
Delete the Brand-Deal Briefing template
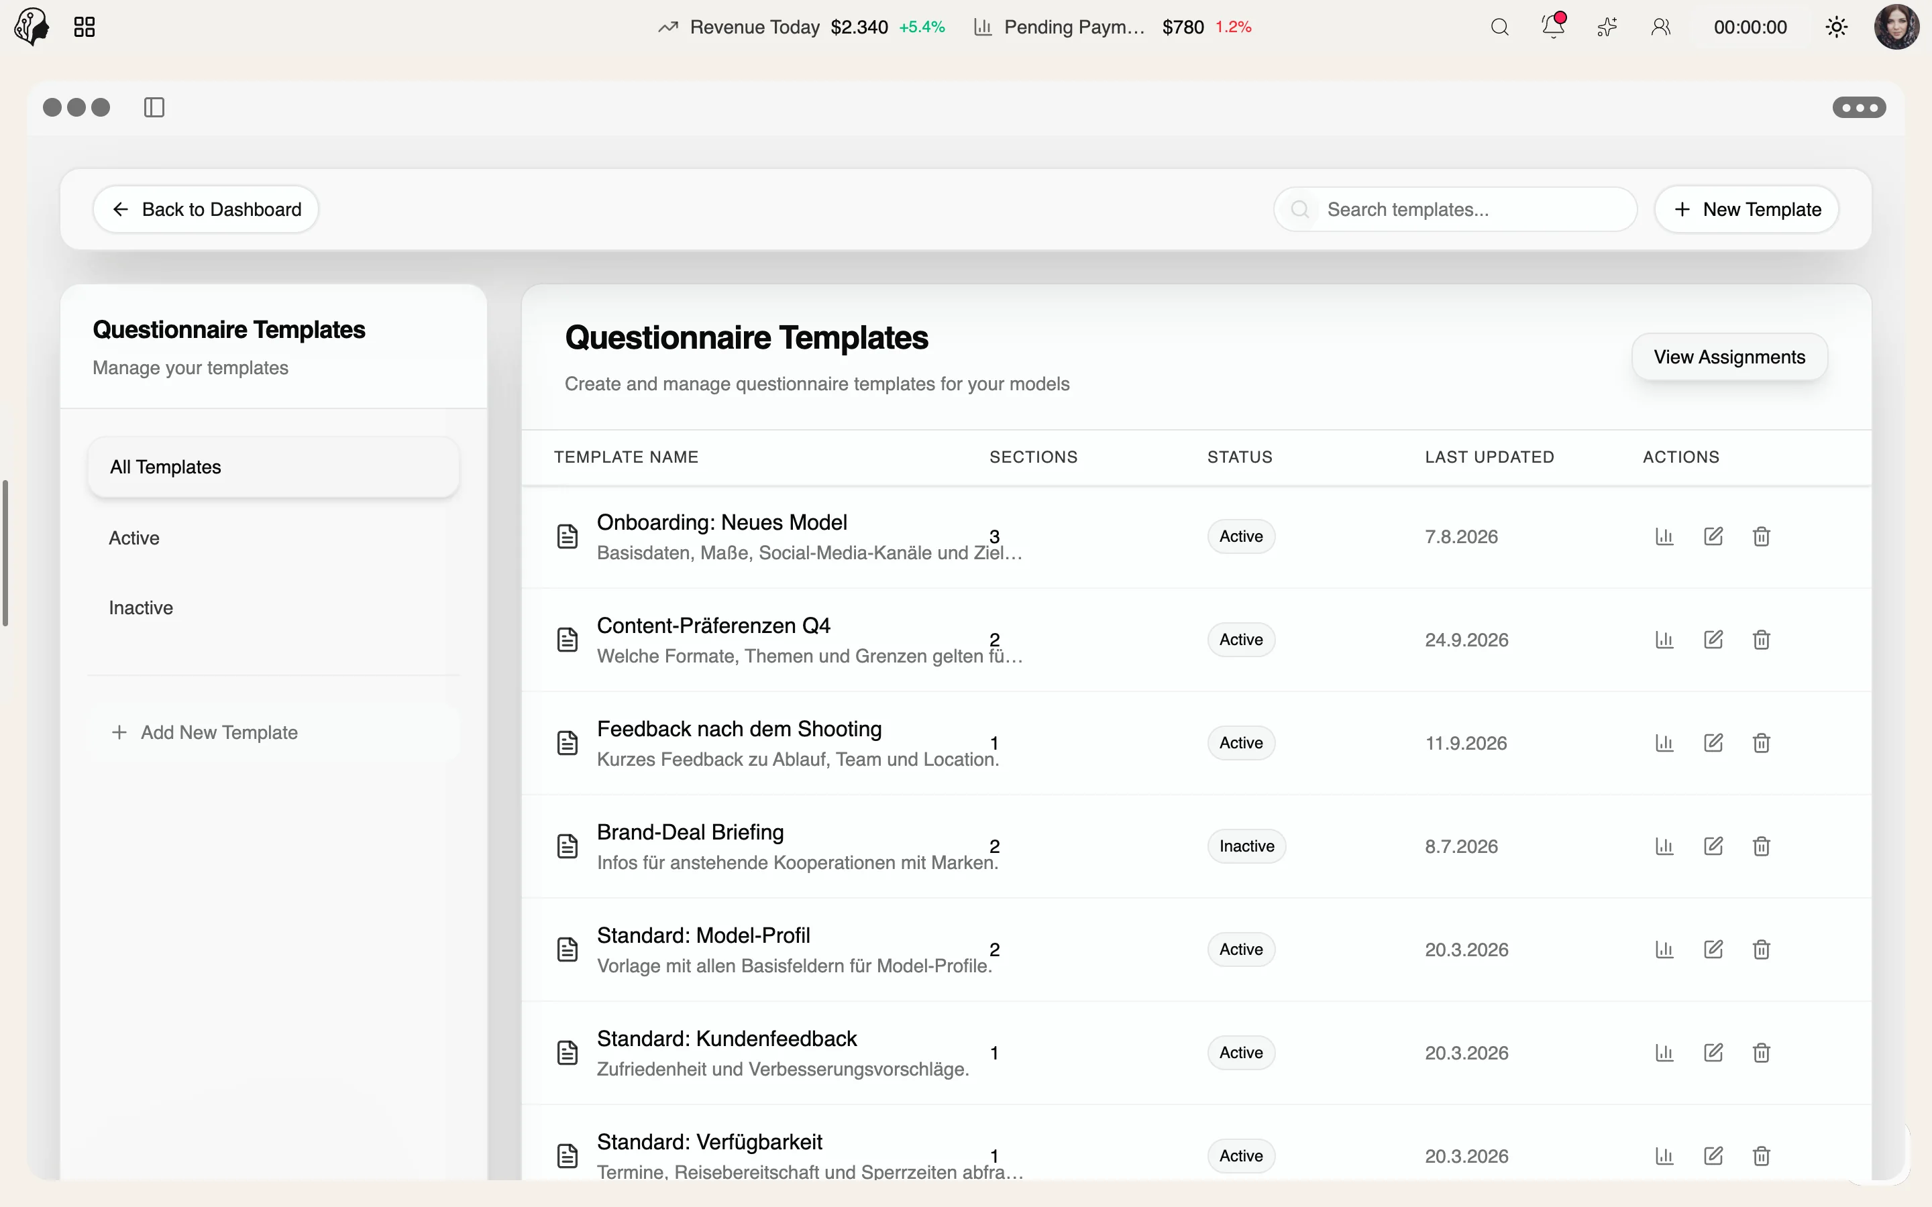pos(1761,846)
